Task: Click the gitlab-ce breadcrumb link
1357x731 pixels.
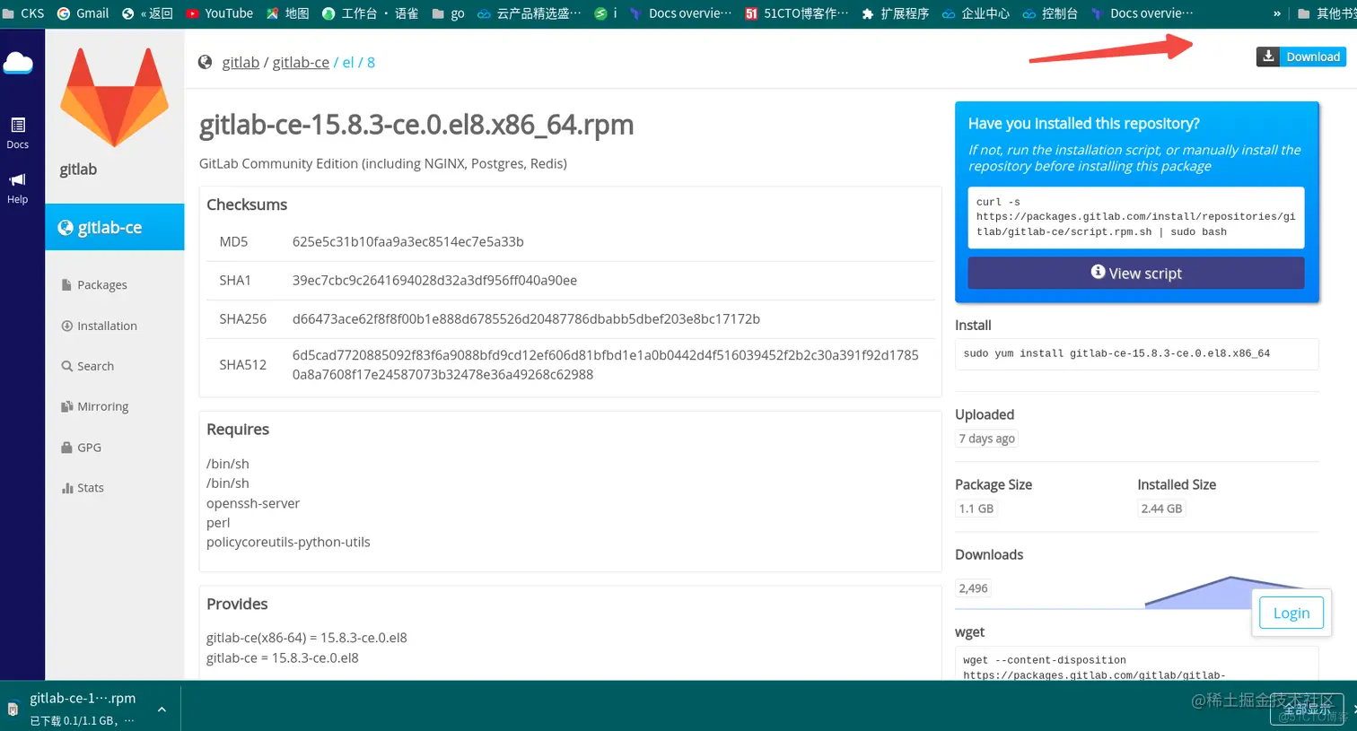Action: [x=301, y=62]
